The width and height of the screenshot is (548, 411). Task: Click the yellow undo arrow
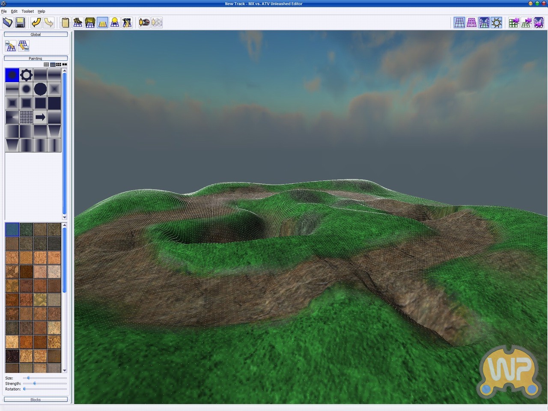pyautogui.click(x=36, y=23)
